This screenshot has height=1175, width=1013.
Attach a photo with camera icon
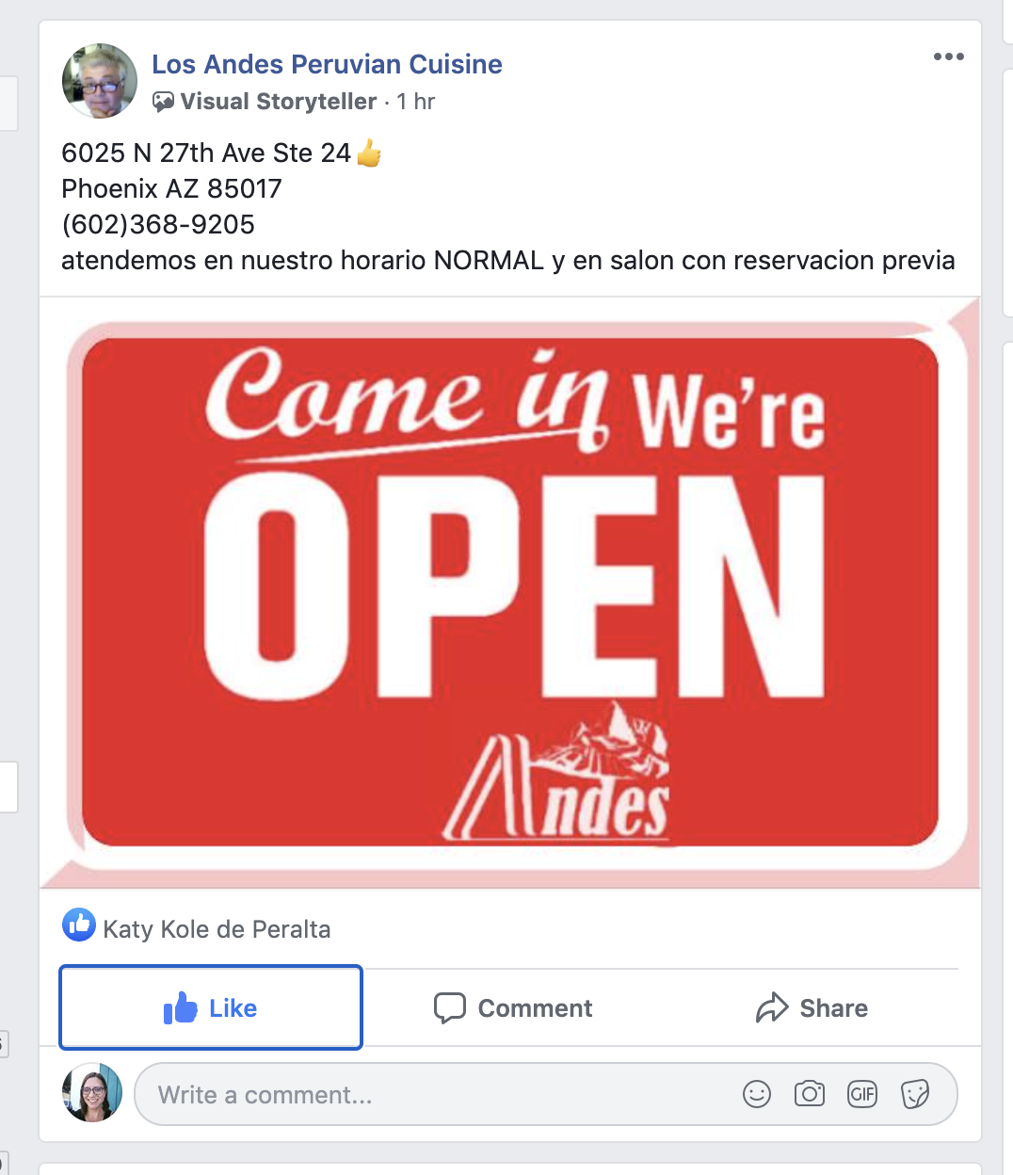(810, 1094)
